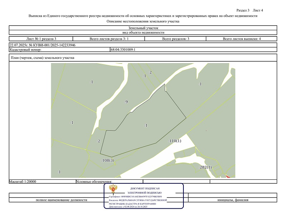The width and height of the screenshot is (286, 220).
Task: Click the red marker at the map's corner
Action: click(x=228, y=176)
